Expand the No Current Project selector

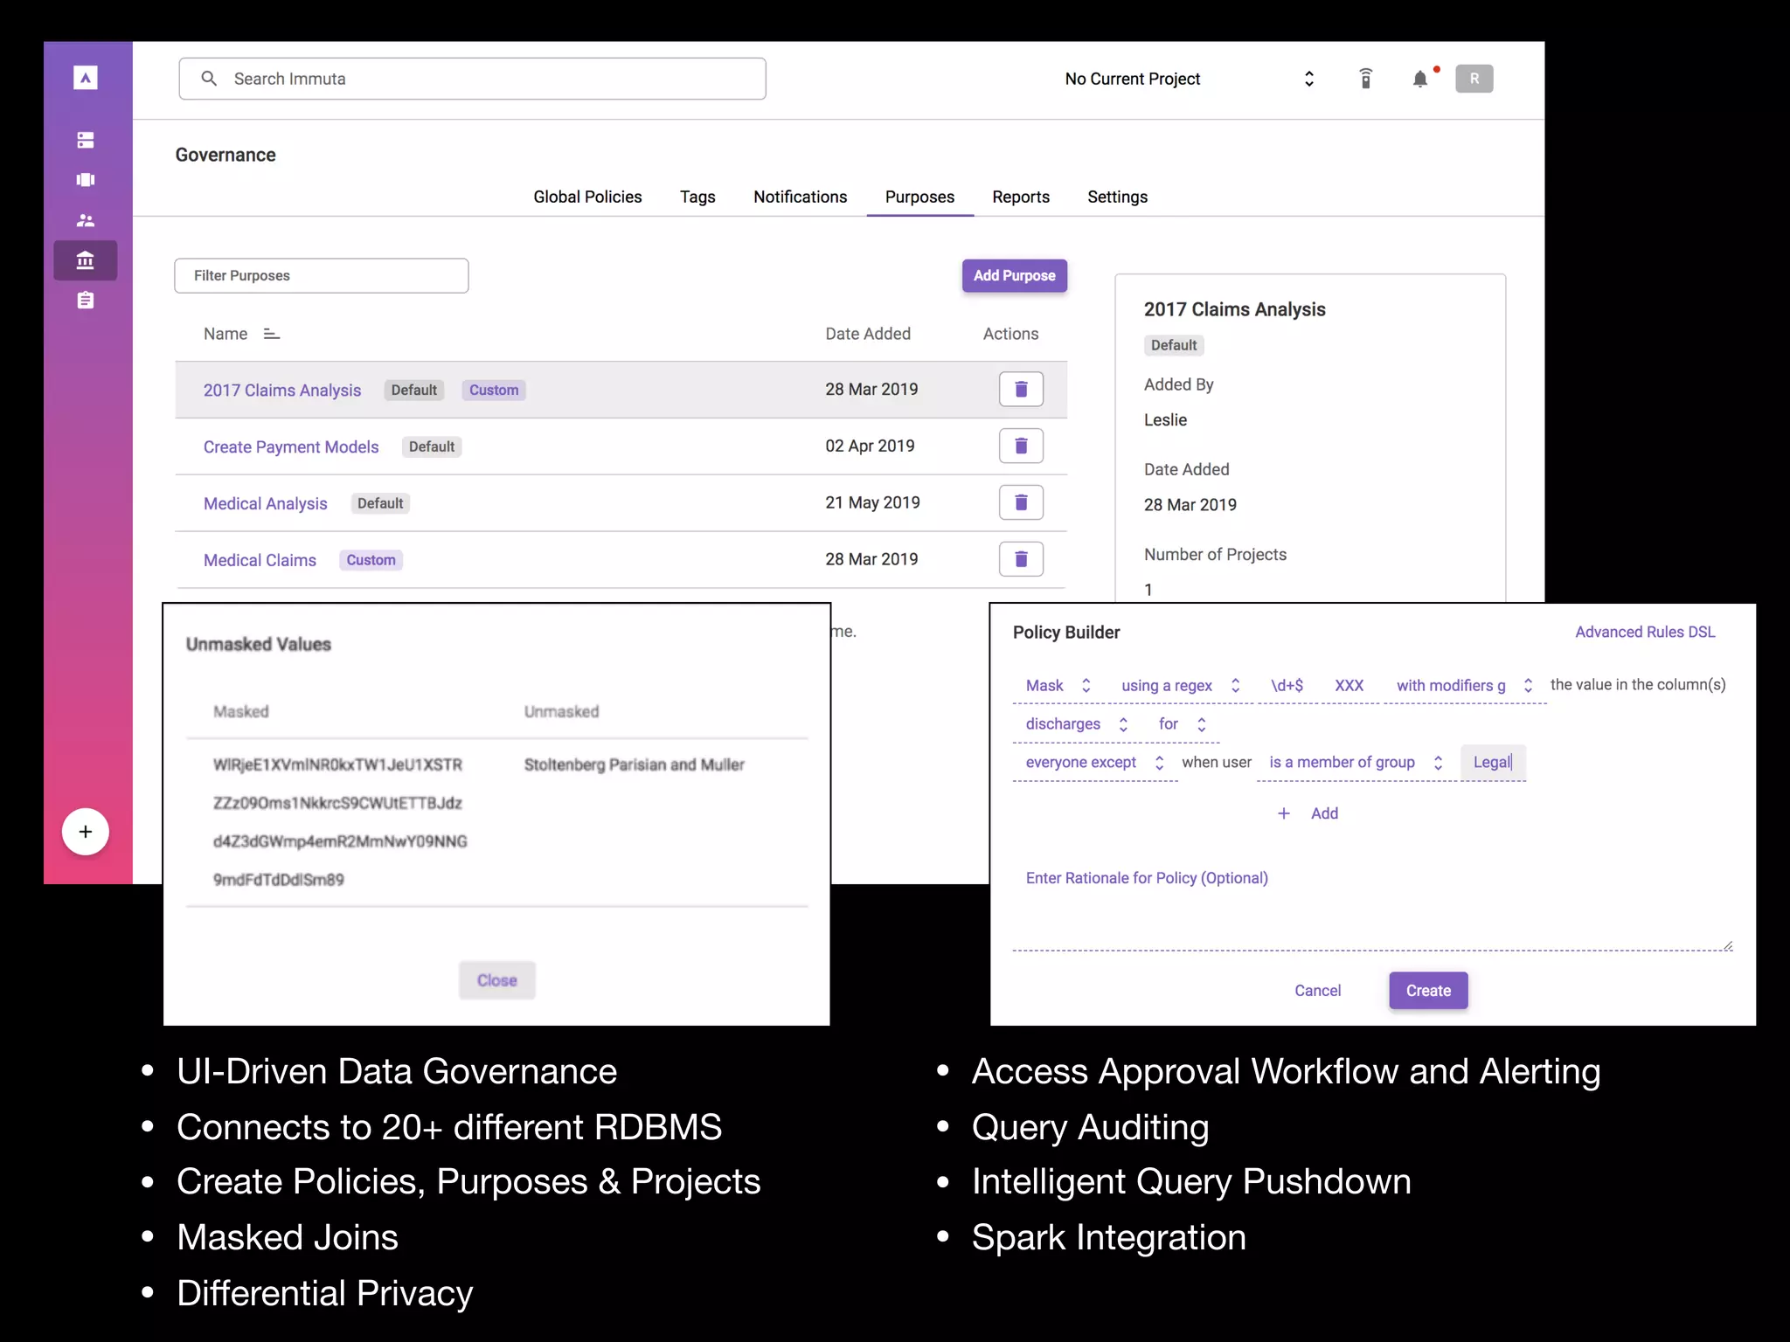(1309, 79)
